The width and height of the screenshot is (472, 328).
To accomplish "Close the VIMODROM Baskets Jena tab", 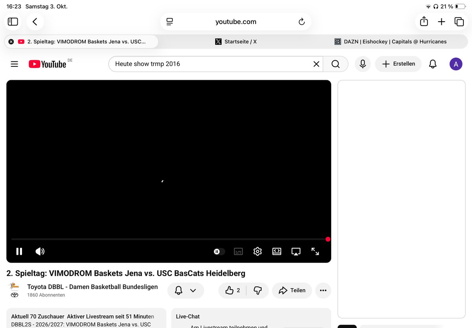I will (x=11, y=41).
